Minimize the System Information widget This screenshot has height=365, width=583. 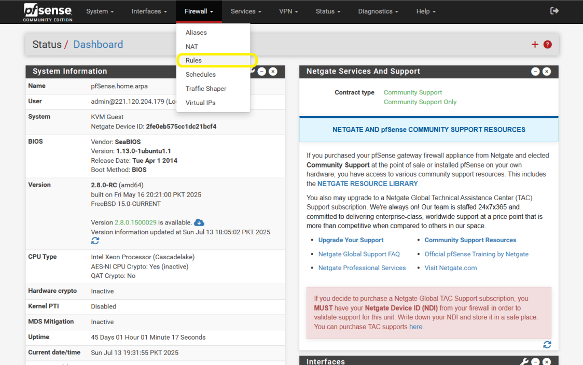262,72
